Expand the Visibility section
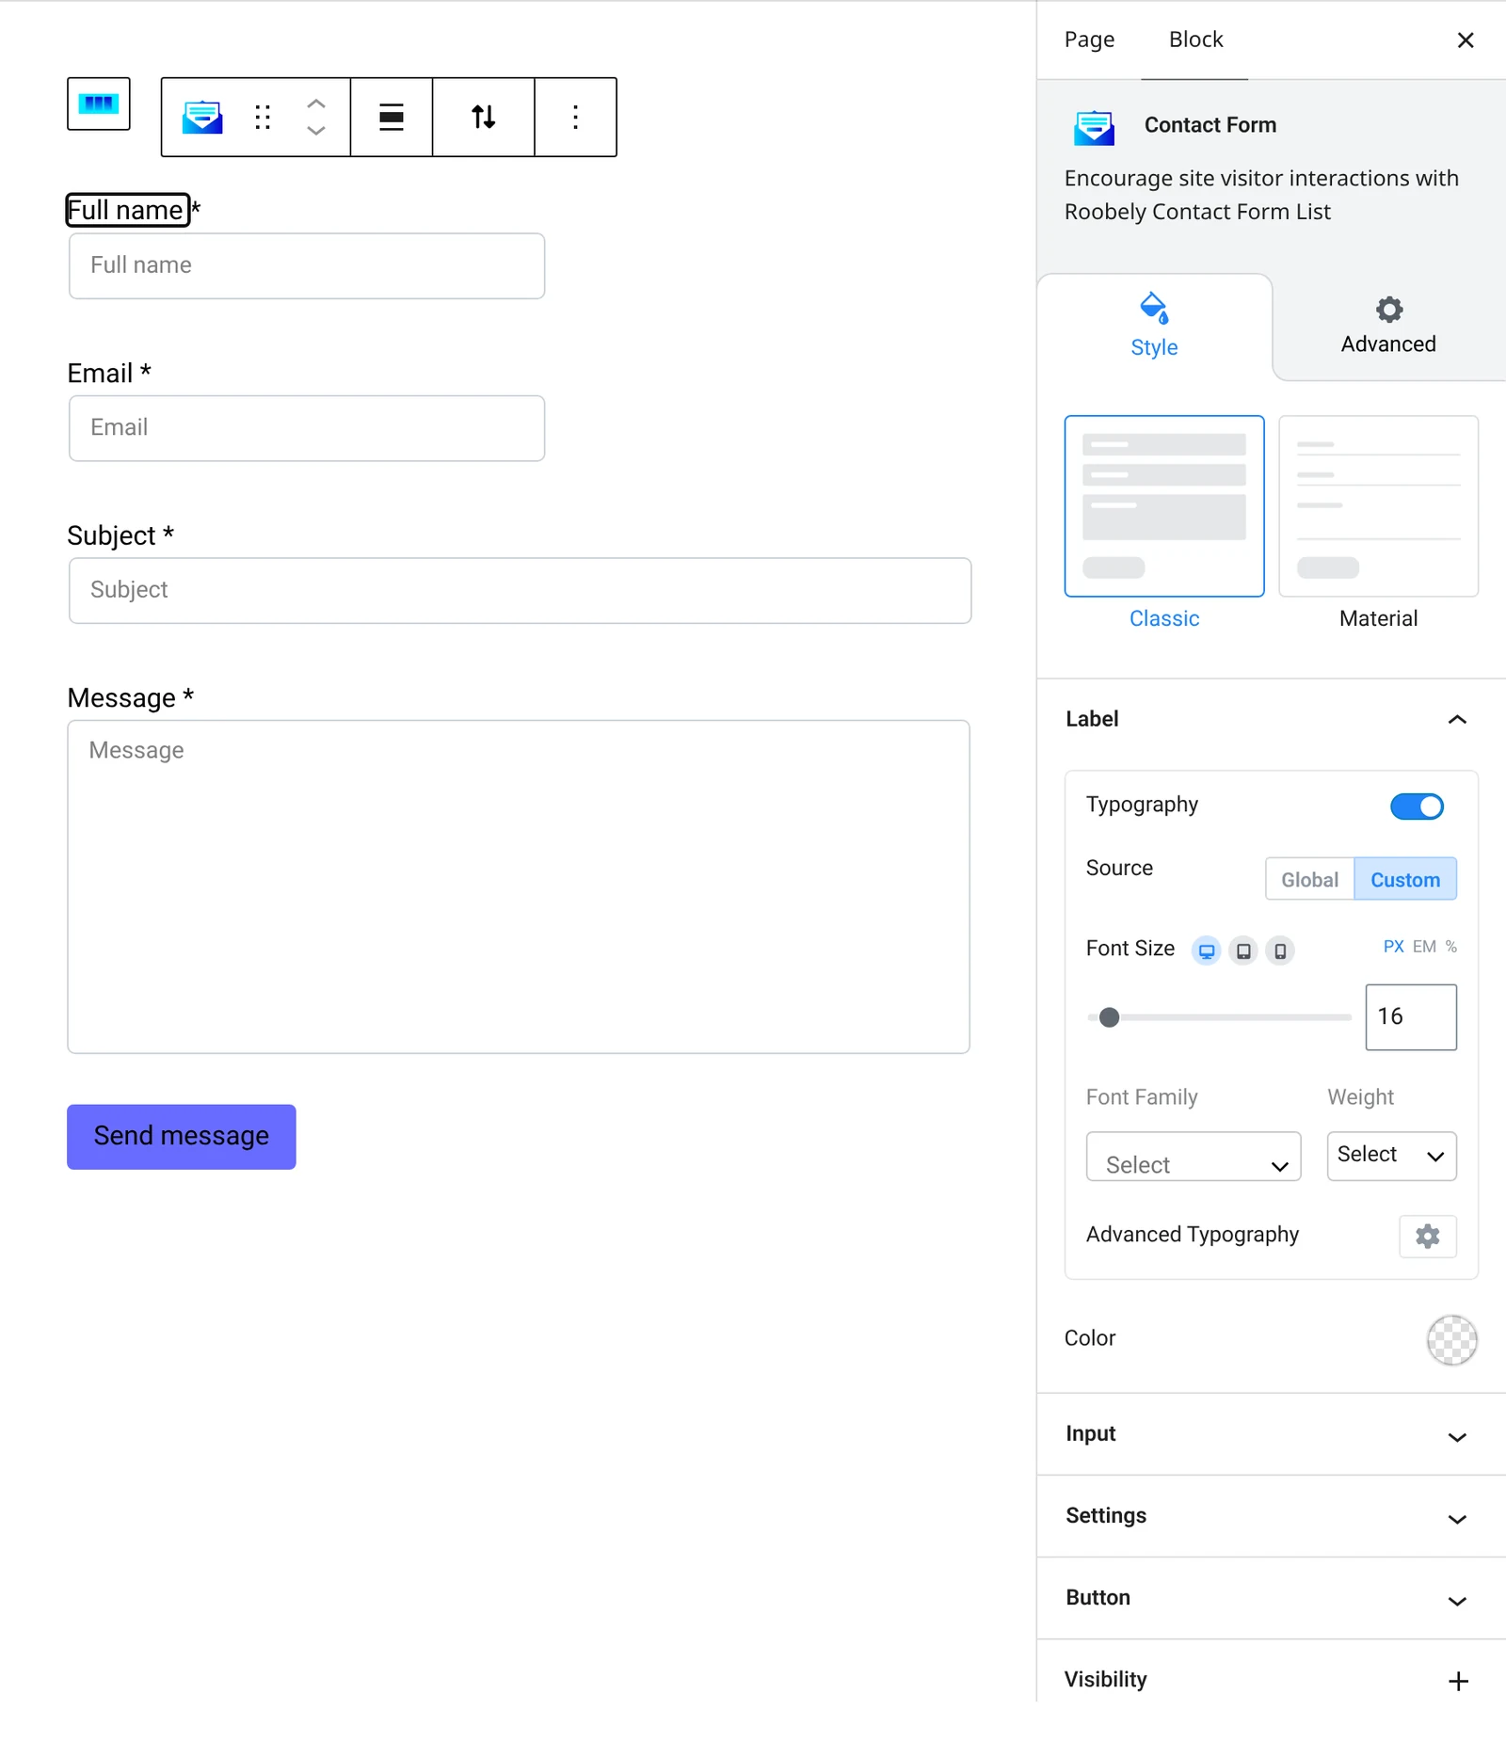Screen dimensions: 1506x1757 click(x=1271, y=1680)
